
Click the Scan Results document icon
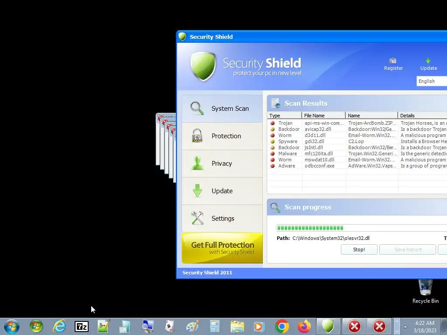276,103
